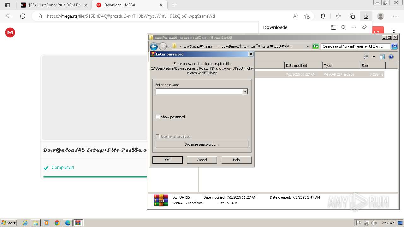
Task: Click Explorer back arrow button
Action: [154, 47]
